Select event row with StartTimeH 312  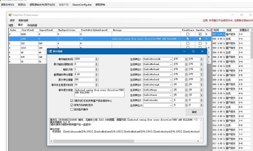point(110,43)
